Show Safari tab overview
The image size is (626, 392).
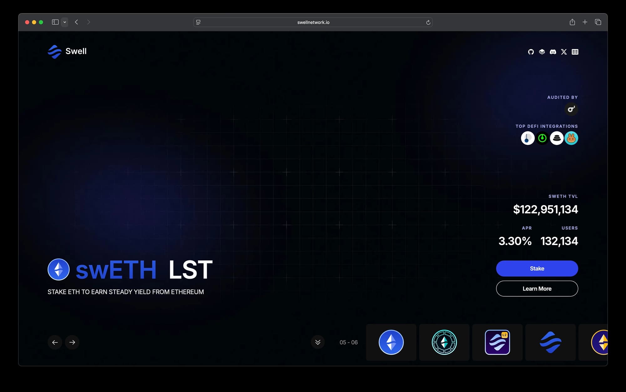coord(598,22)
